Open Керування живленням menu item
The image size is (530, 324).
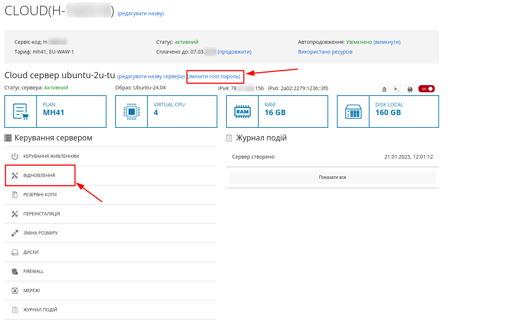click(x=110, y=156)
